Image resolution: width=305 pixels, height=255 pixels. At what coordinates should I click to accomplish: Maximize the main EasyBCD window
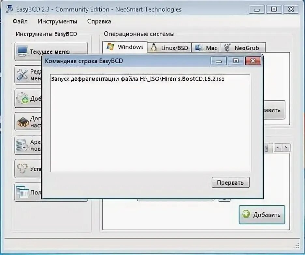pyautogui.click(x=274, y=9)
